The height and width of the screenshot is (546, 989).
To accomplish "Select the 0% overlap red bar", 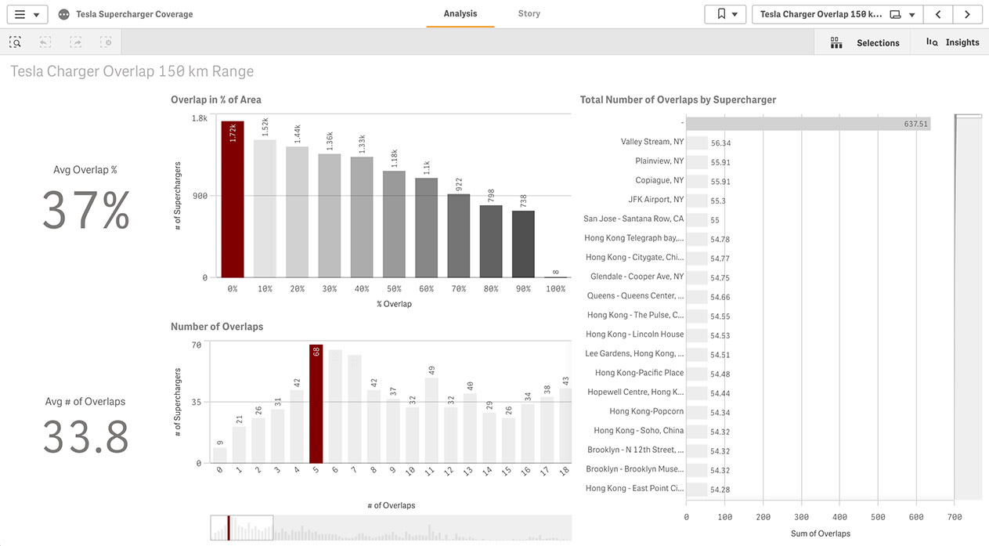I will click(233, 199).
